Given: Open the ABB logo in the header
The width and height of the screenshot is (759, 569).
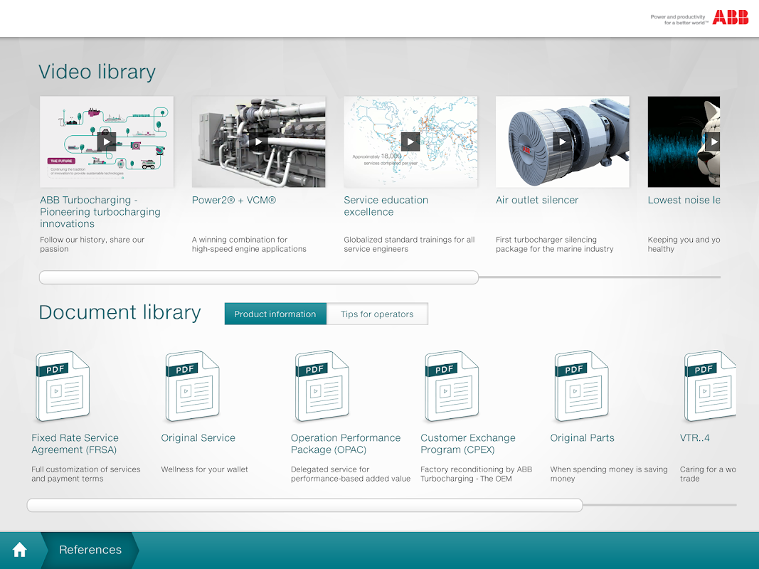Looking at the screenshot, I should [x=731, y=17].
